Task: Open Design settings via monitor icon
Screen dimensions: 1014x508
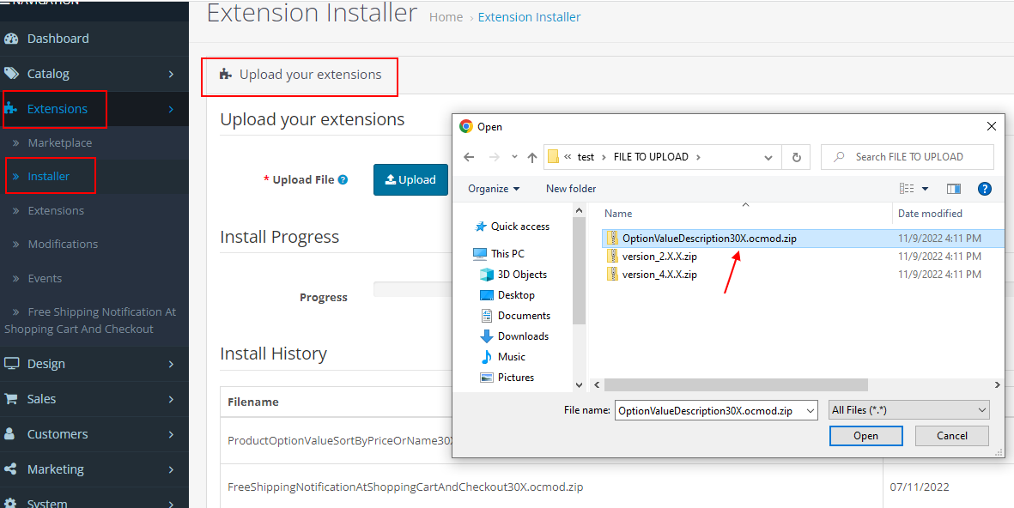Action: (x=13, y=363)
